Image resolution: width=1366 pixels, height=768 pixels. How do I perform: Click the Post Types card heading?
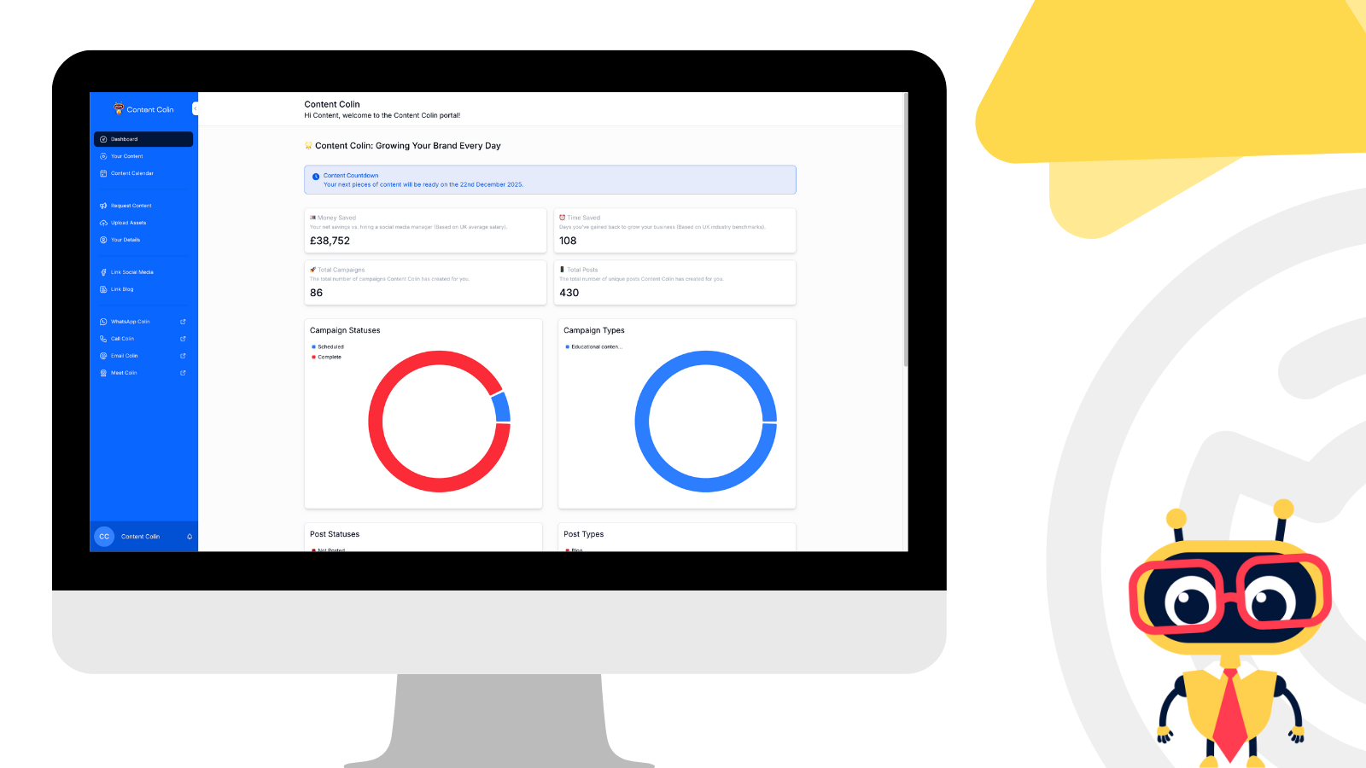[x=583, y=534]
